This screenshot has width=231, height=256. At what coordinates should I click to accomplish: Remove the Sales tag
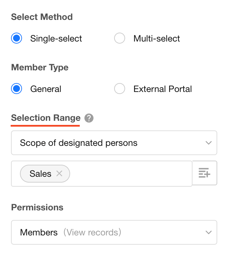[x=59, y=173]
